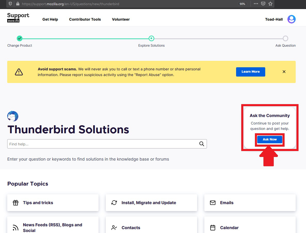Click the Thunderbird Solutions heading

(x=68, y=129)
